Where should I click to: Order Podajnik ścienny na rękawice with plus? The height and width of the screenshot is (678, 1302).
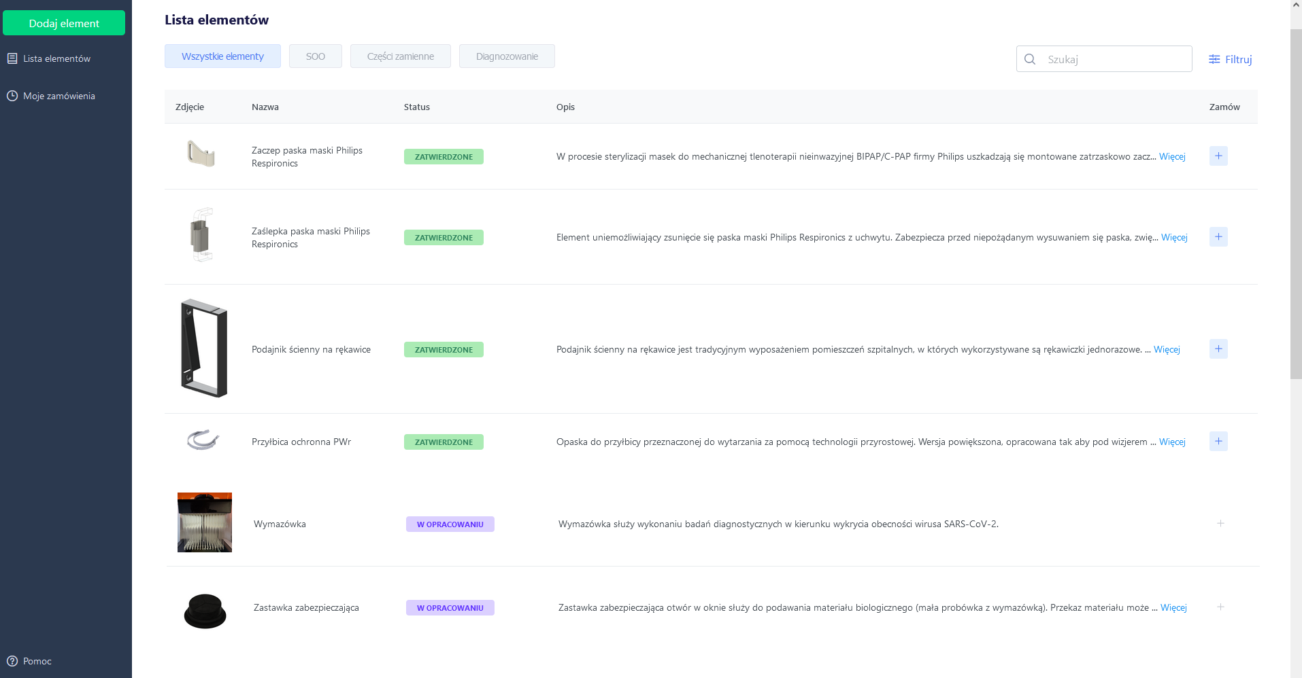[1218, 349]
